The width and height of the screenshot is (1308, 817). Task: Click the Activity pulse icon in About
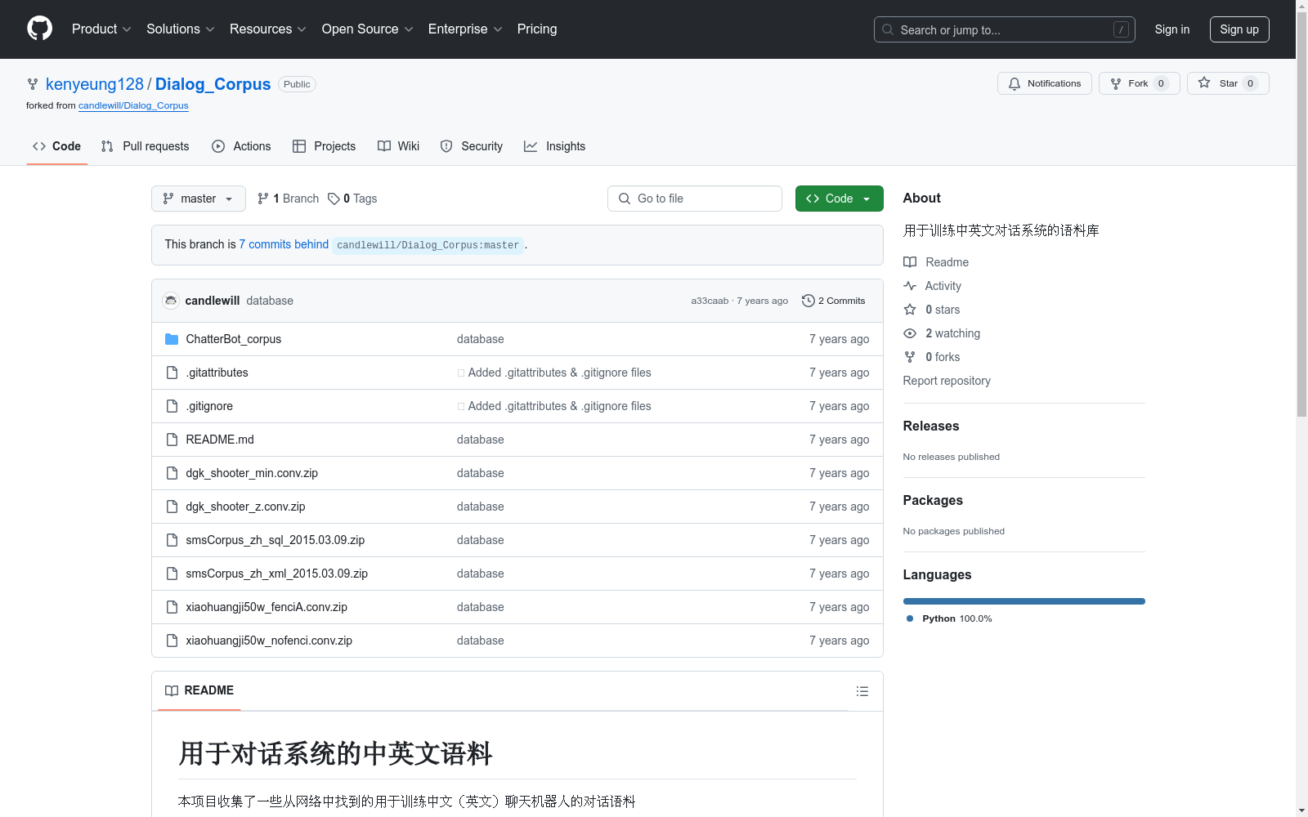(910, 286)
